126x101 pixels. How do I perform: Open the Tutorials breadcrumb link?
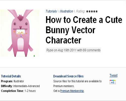coord(51,11)
